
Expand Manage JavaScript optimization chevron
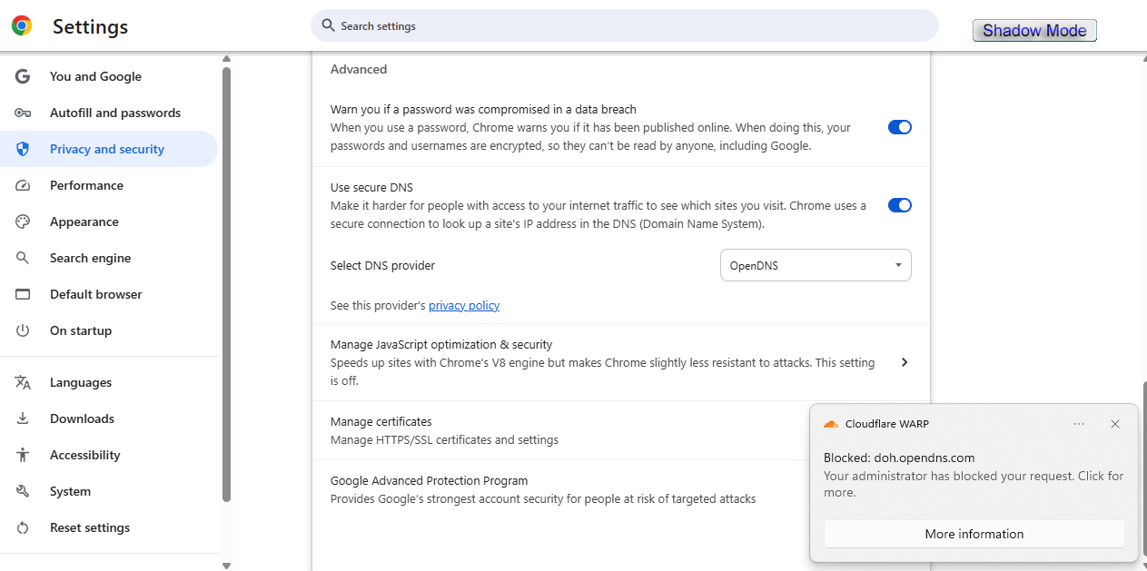point(904,362)
